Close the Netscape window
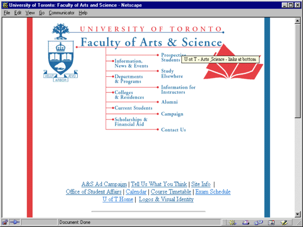Screen dimensions: 303x227 [297, 5]
